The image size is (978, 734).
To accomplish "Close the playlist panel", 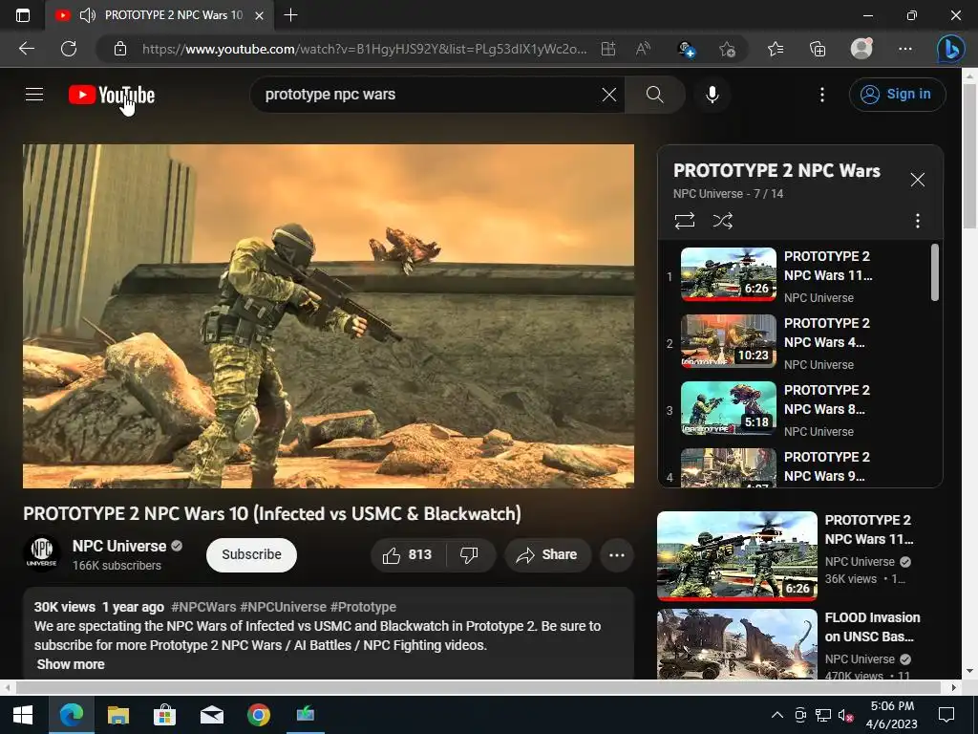I will pos(917,180).
